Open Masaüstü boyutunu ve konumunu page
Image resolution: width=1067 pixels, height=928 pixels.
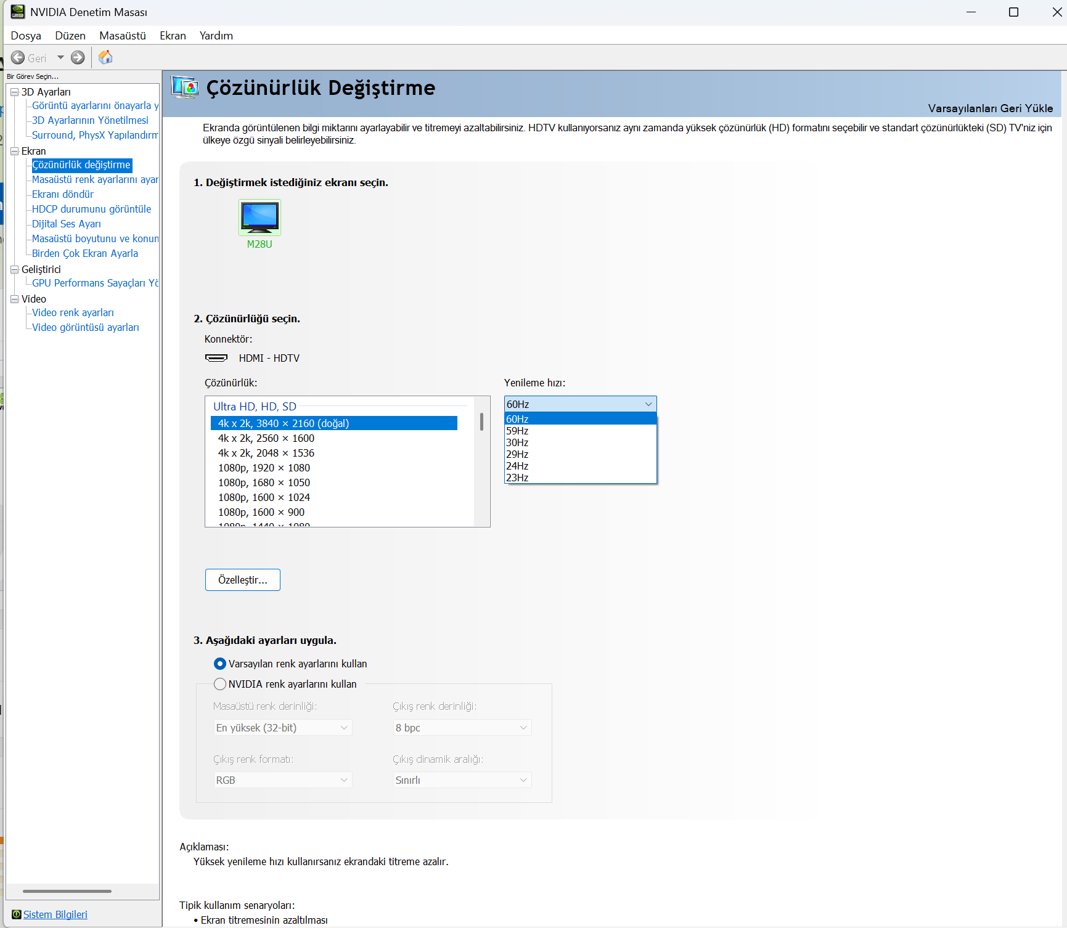[95, 239]
